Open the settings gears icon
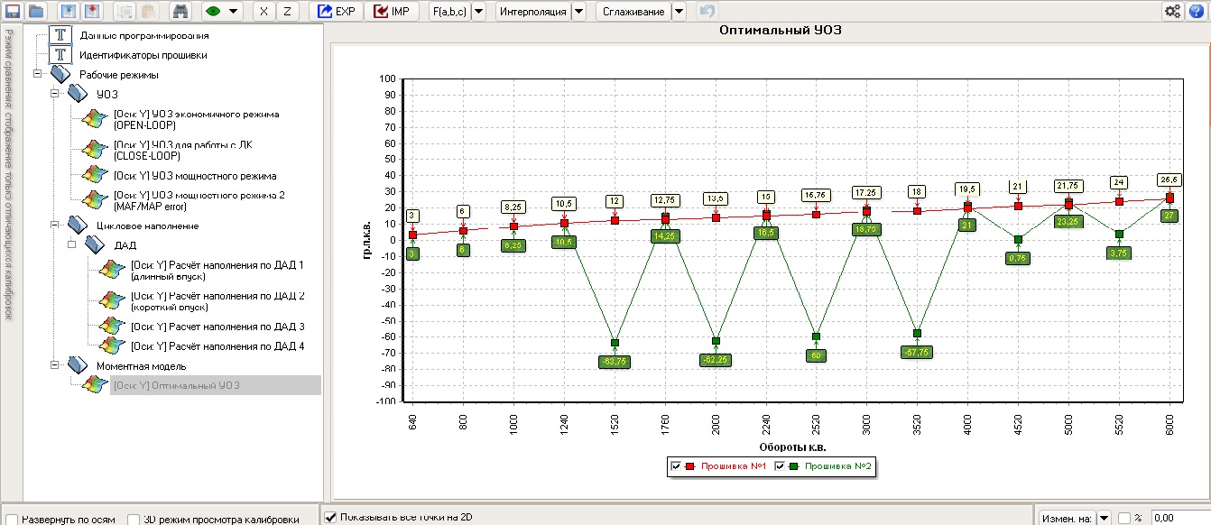The image size is (1211, 525). tap(1172, 12)
